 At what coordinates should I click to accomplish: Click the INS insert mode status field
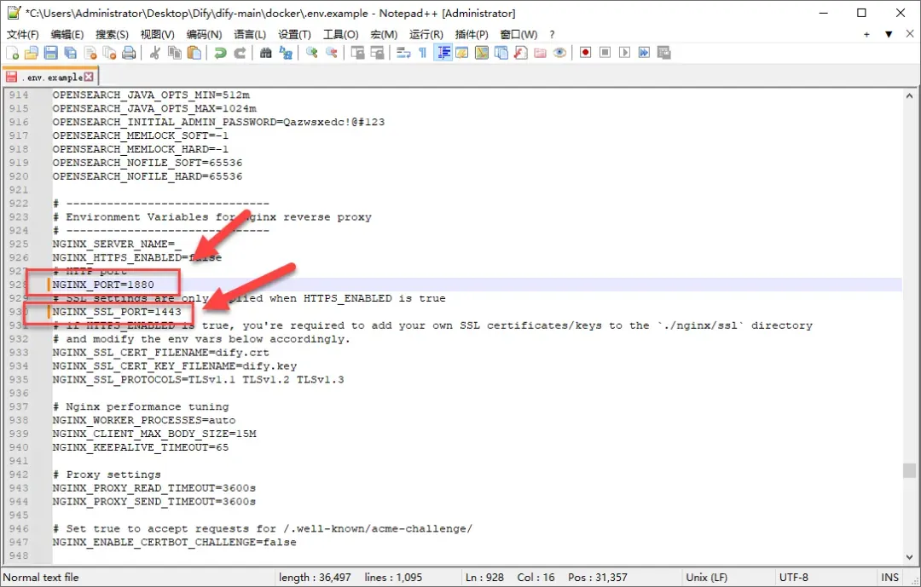tap(889, 577)
